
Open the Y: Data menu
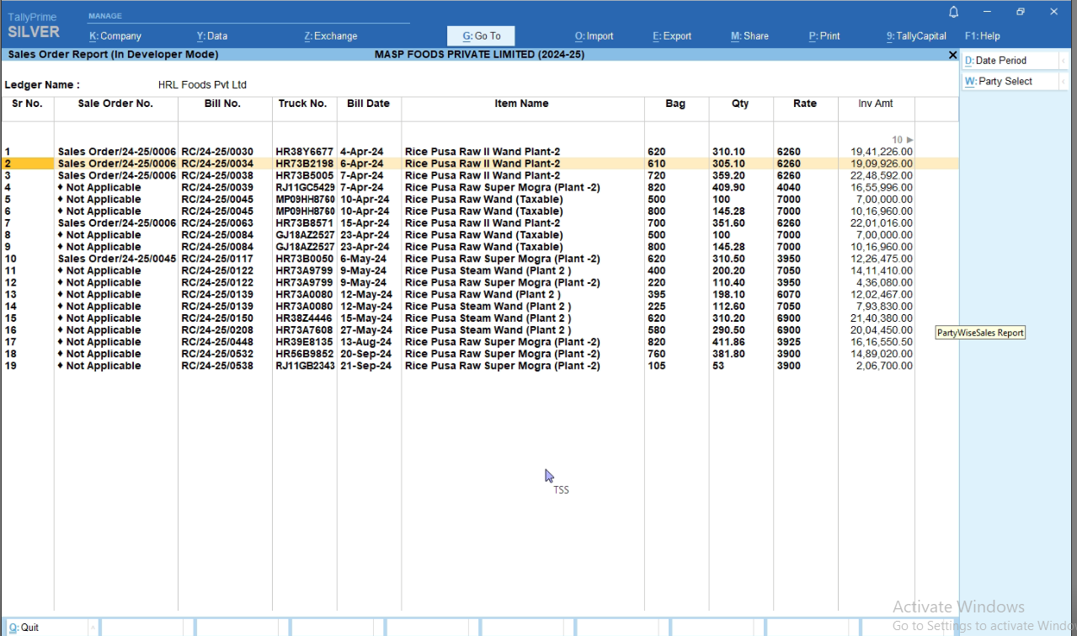point(212,36)
